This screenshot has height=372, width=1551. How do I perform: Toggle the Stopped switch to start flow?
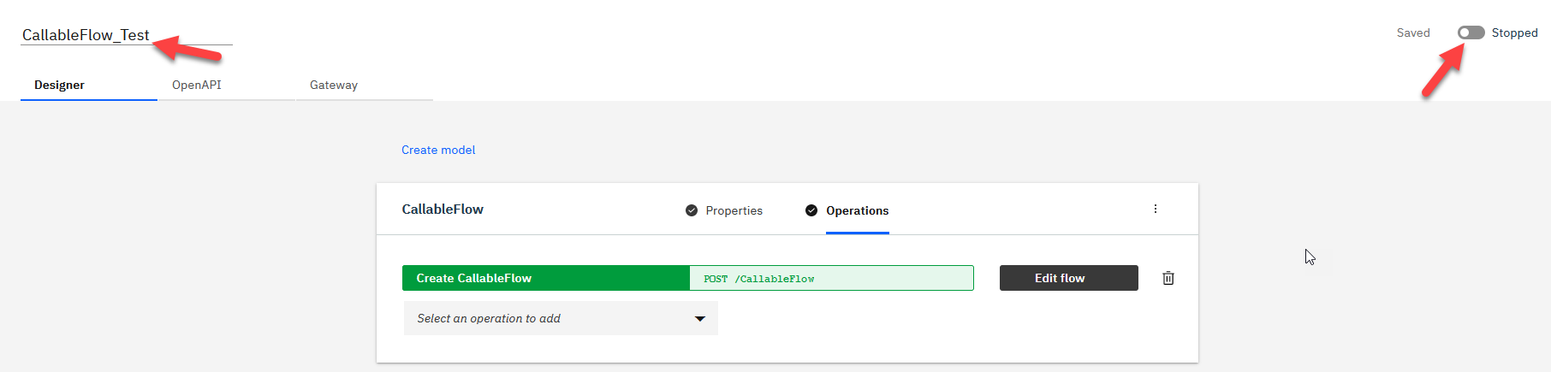click(x=1471, y=32)
